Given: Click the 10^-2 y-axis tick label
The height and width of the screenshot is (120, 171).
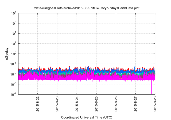Looking at the screenshot, I should 13,74.
